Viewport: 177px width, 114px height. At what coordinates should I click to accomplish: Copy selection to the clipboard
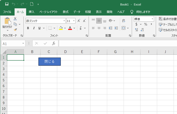click(x=15, y=24)
